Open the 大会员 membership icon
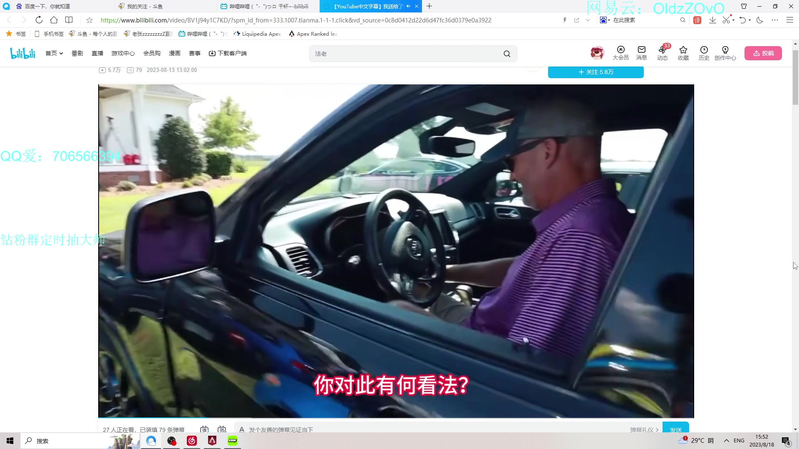 tap(620, 53)
